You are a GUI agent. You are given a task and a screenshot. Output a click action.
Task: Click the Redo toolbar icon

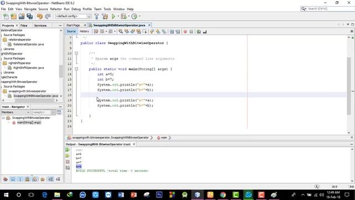tap(48, 16)
